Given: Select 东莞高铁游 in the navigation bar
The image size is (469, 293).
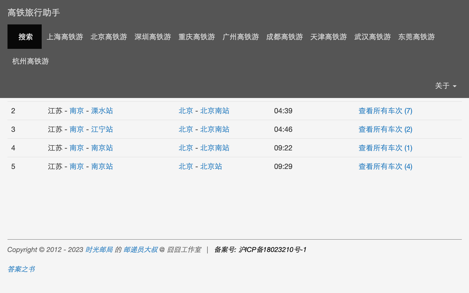Looking at the screenshot, I should (x=417, y=37).
